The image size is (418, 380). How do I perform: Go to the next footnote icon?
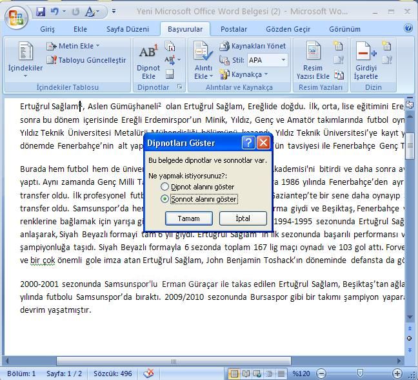(x=170, y=60)
